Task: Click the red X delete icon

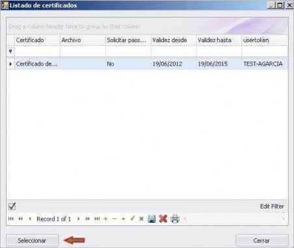Action: (163, 219)
